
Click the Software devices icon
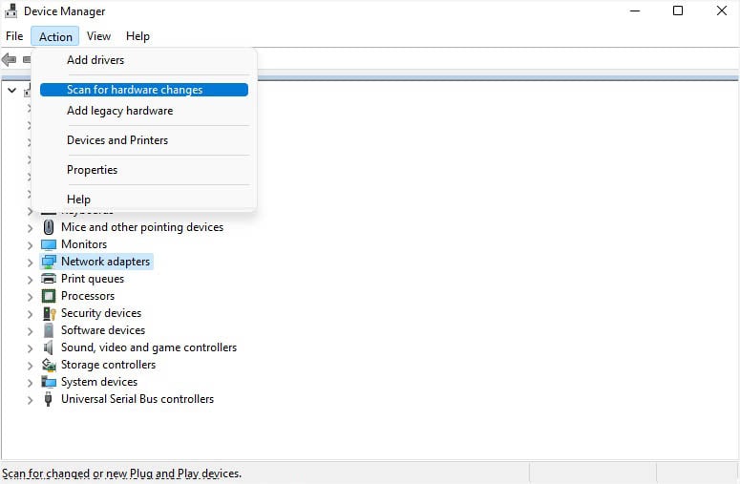48,330
